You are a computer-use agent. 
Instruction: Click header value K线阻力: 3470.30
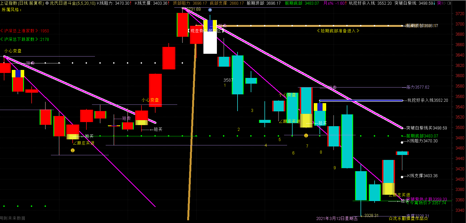point(114,3)
